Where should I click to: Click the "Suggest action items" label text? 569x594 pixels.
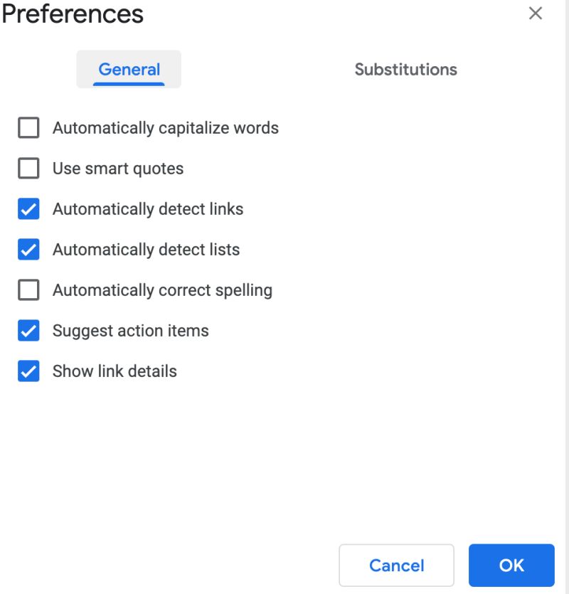130,331
